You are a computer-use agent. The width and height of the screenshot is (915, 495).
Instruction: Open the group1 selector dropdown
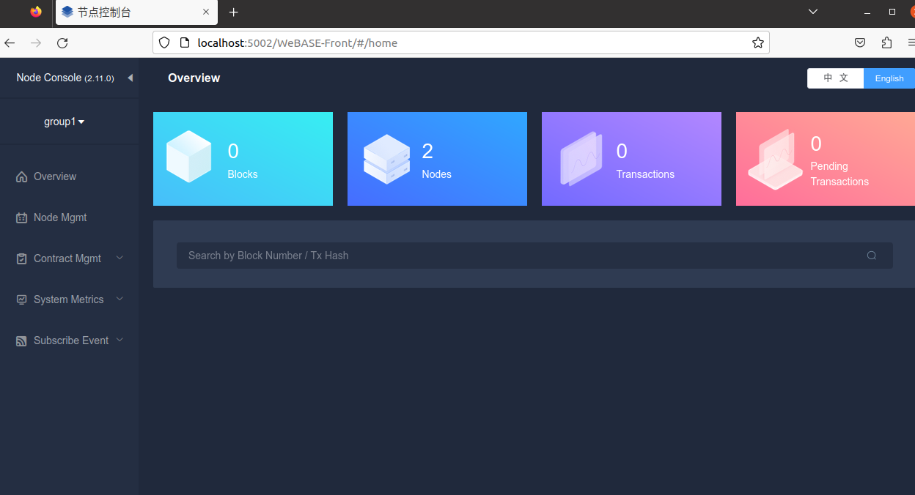click(x=65, y=121)
